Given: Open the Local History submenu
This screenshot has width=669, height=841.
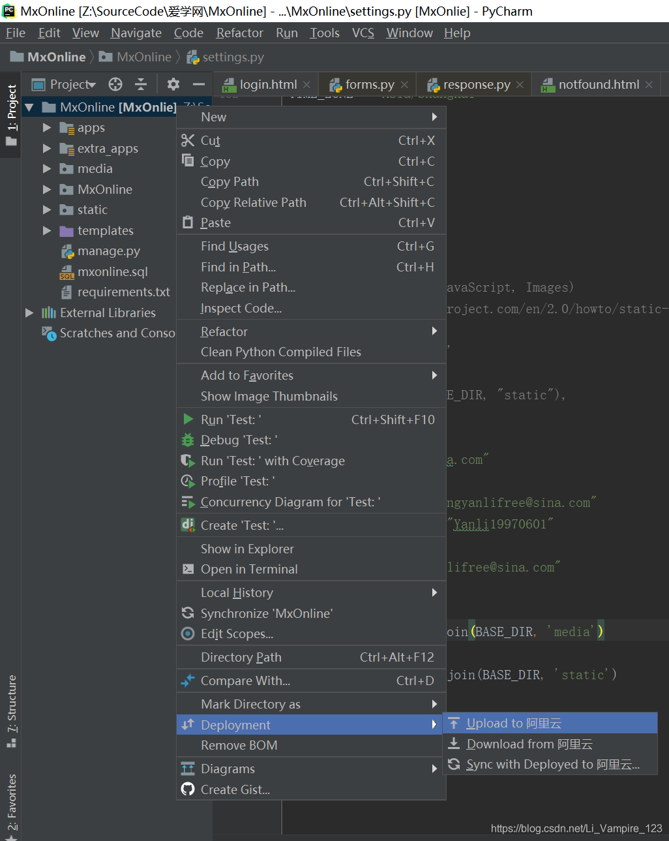Looking at the screenshot, I should [x=311, y=592].
